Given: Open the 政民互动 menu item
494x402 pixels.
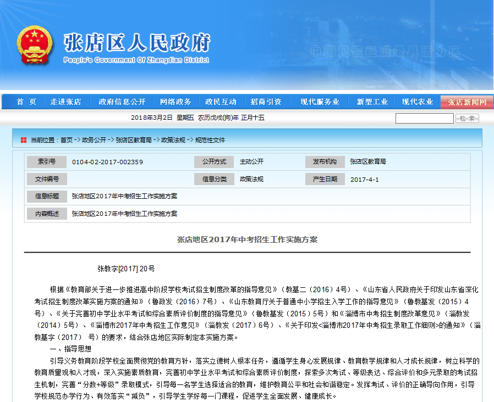Looking at the screenshot, I should [x=221, y=102].
